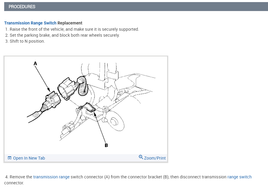Open the Transmission Range Switch heading link
The image size is (268, 190).
coord(30,23)
